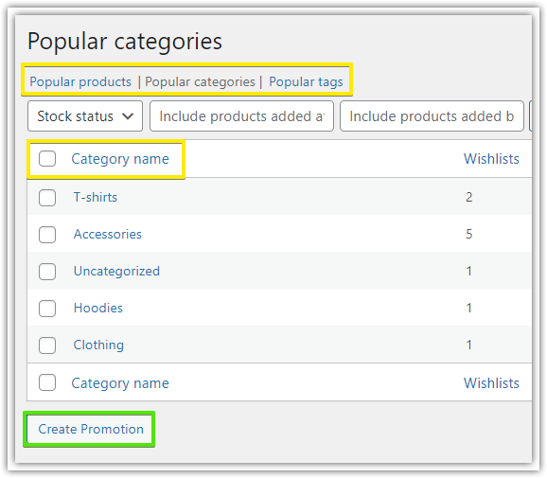Image resolution: width=547 pixels, height=478 pixels.
Task: Click the Create Promotion button
Action: pyautogui.click(x=90, y=429)
